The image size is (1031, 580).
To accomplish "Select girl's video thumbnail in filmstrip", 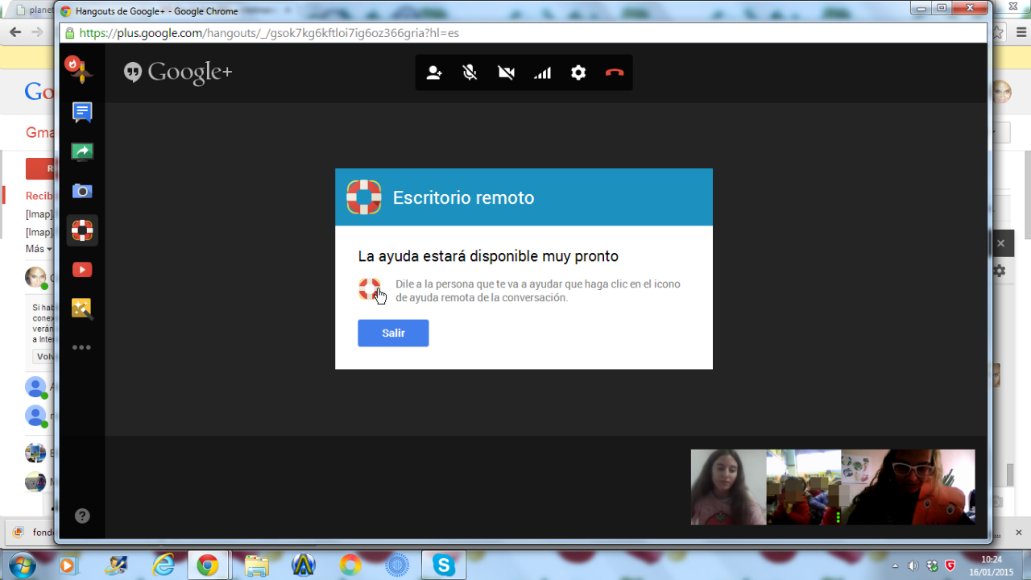I will click(x=728, y=487).
